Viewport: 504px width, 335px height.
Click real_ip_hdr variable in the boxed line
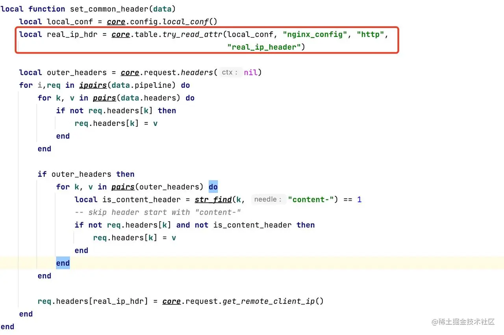(x=72, y=35)
